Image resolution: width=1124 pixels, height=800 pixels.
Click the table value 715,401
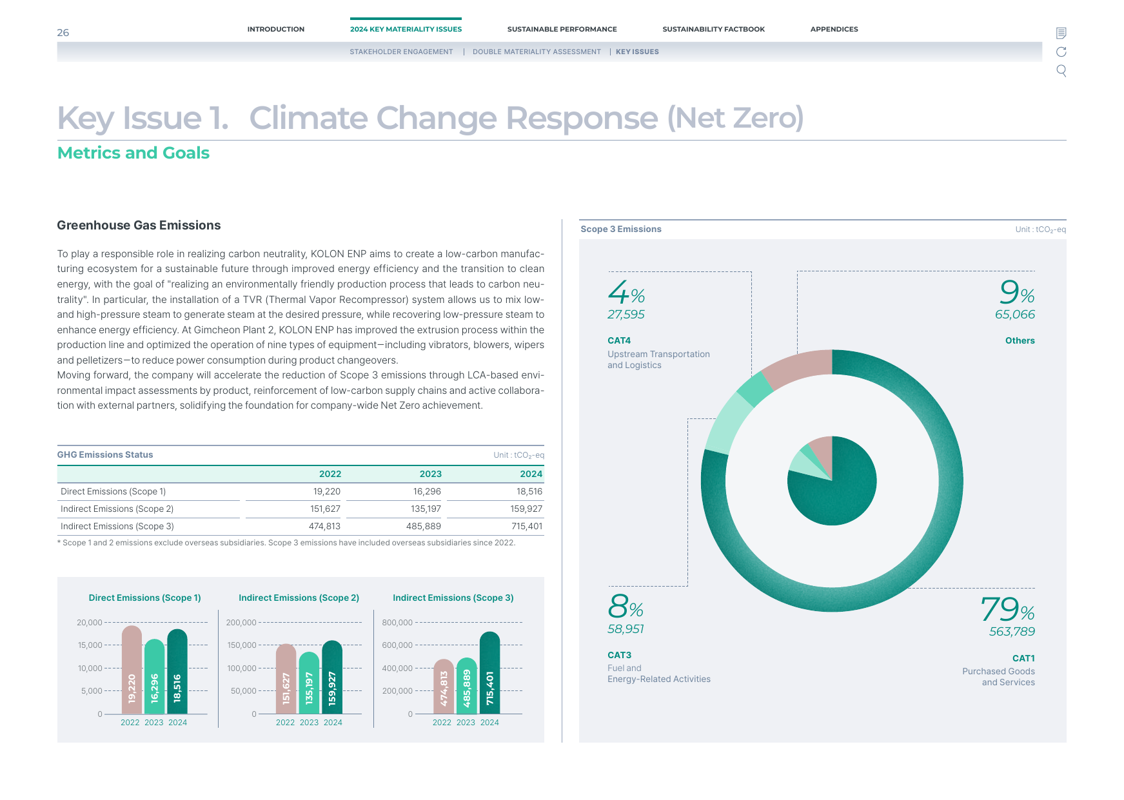527,526
